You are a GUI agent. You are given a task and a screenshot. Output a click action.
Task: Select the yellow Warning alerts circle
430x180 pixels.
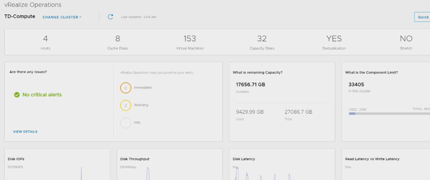click(126, 105)
